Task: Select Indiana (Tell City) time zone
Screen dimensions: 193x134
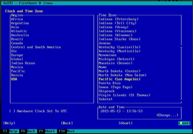Action: [118, 23]
